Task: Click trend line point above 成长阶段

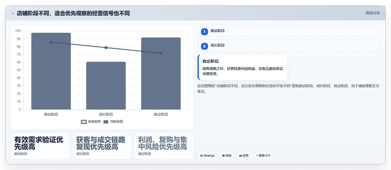Action: click(x=106, y=48)
